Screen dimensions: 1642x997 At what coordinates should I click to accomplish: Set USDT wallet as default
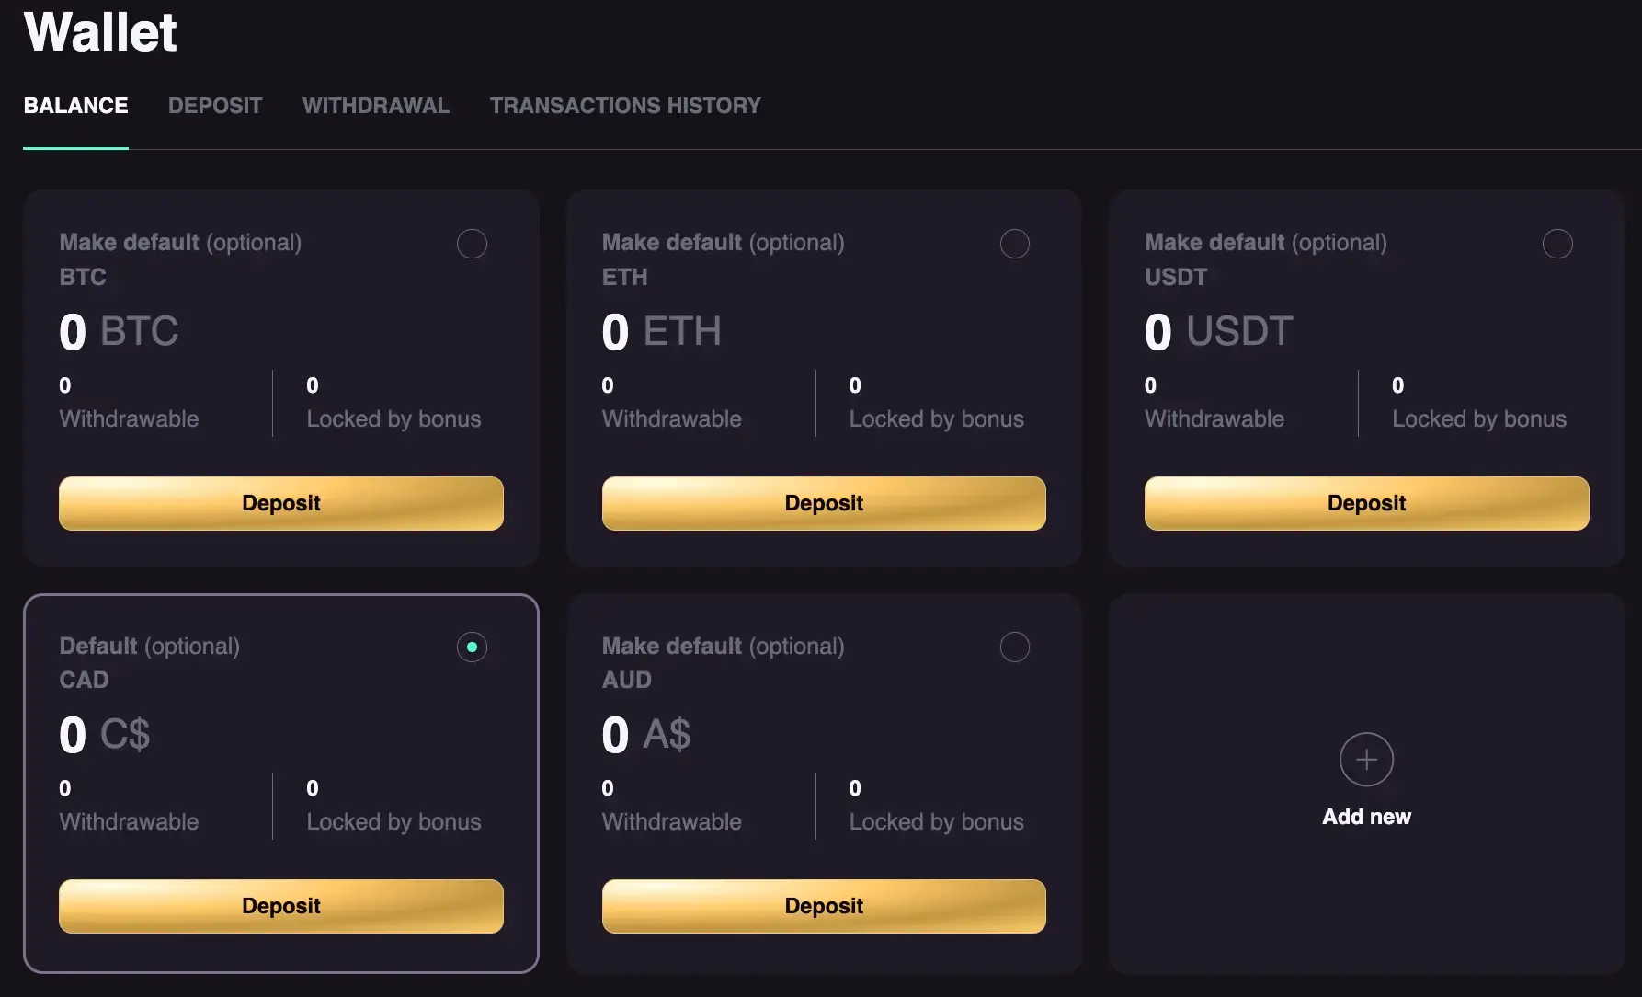click(x=1556, y=244)
